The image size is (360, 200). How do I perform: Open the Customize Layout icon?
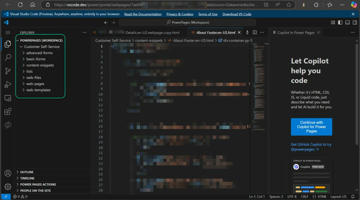333,22
